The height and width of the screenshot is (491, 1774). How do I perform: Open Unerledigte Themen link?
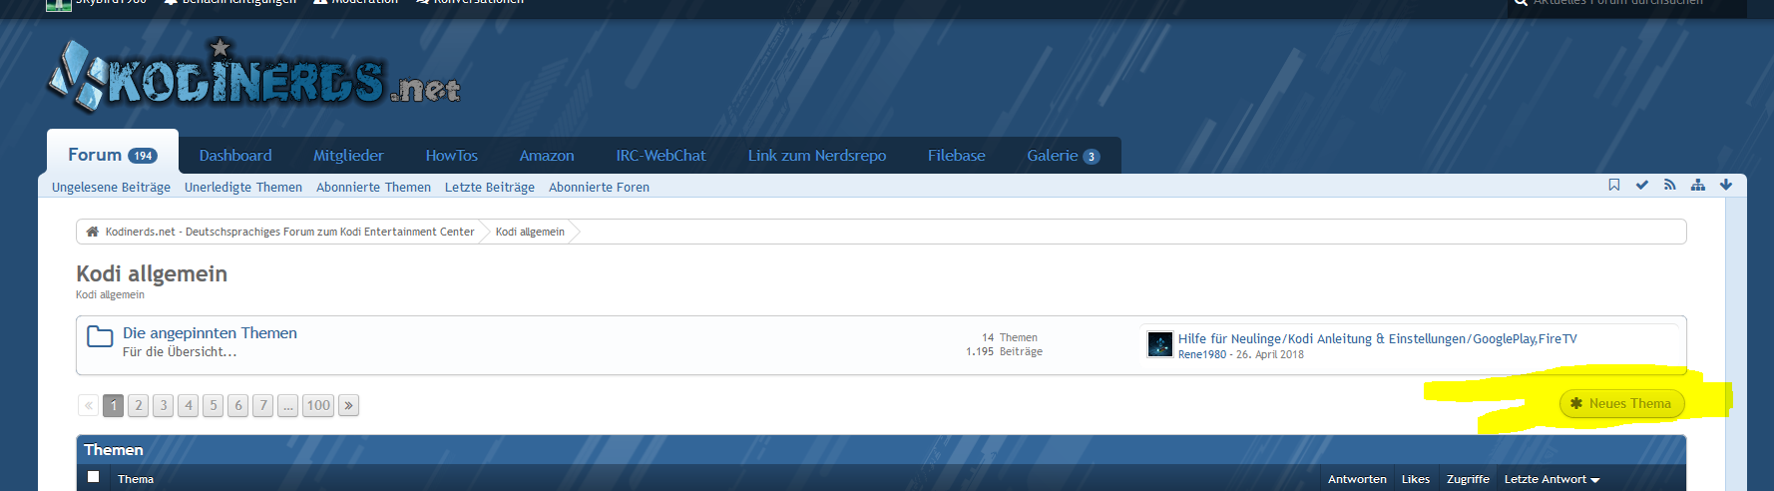point(243,188)
